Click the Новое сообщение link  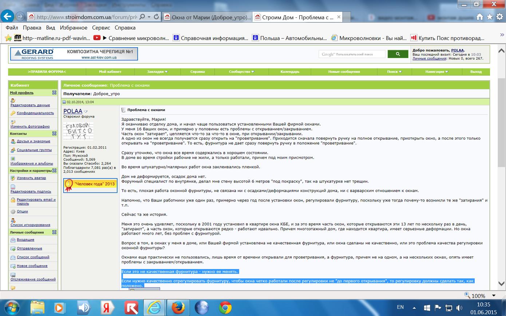[x=32, y=266]
